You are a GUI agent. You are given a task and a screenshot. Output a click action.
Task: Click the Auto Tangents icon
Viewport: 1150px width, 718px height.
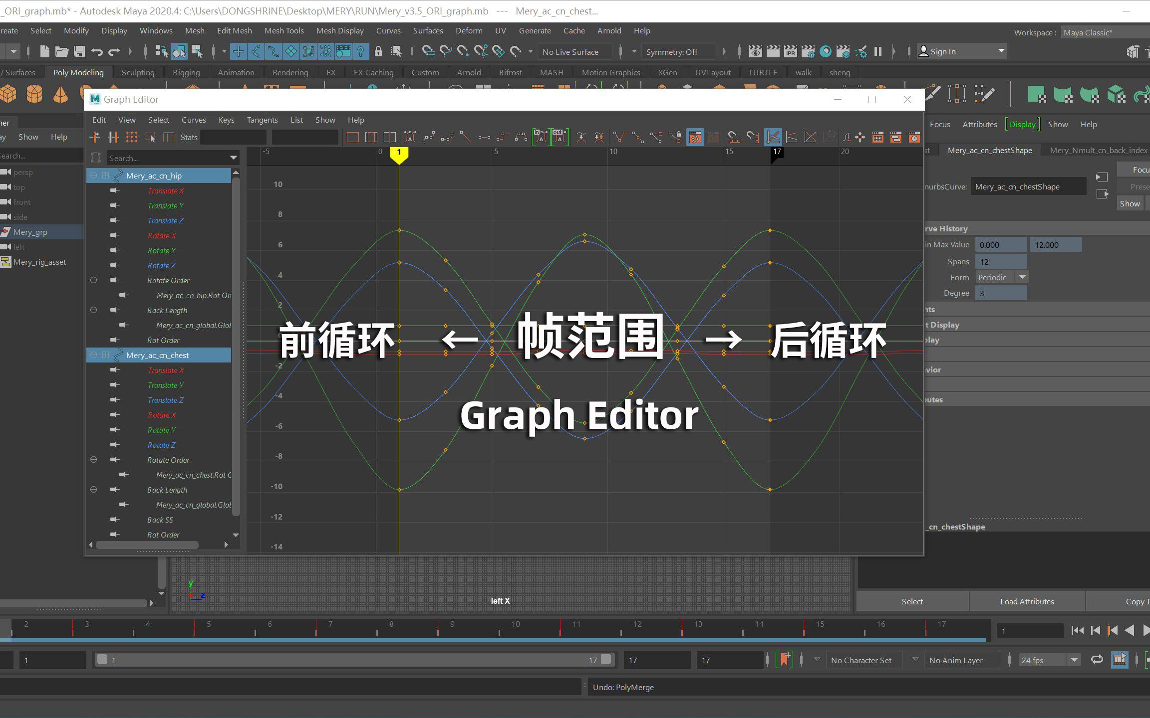point(410,137)
